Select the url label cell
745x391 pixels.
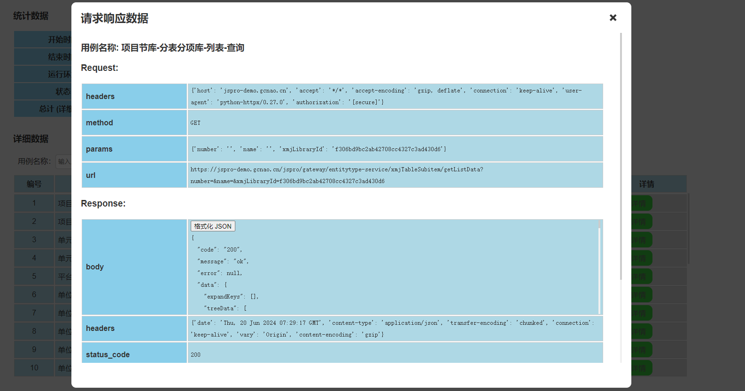[x=134, y=175]
